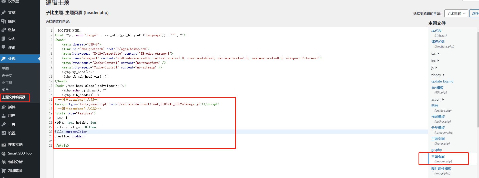Click the media icon beside 媒体
Viewport: 479px width, 178px height.
(x=4, y=21)
